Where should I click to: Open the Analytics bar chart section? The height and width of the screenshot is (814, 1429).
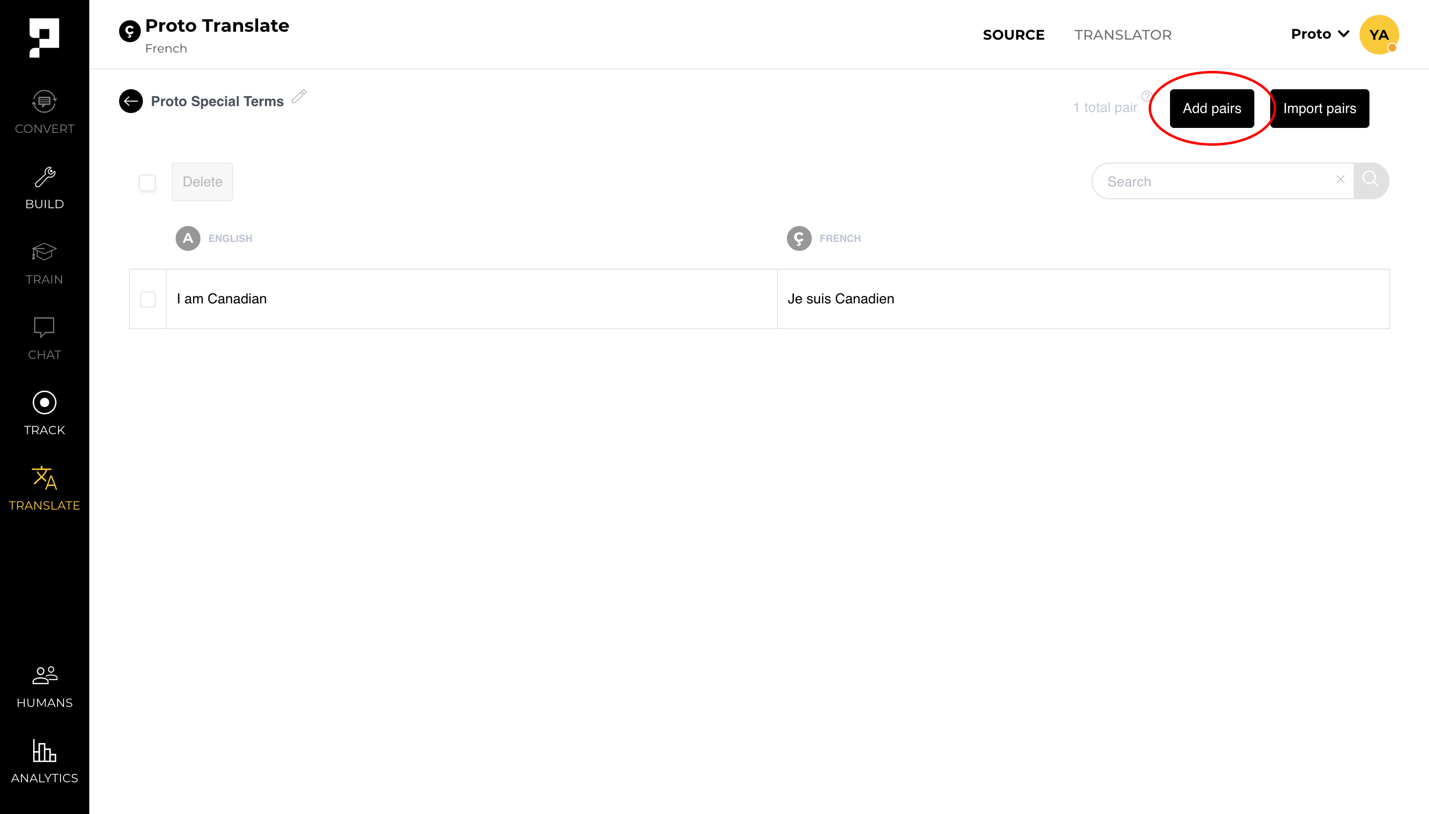[x=44, y=761]
